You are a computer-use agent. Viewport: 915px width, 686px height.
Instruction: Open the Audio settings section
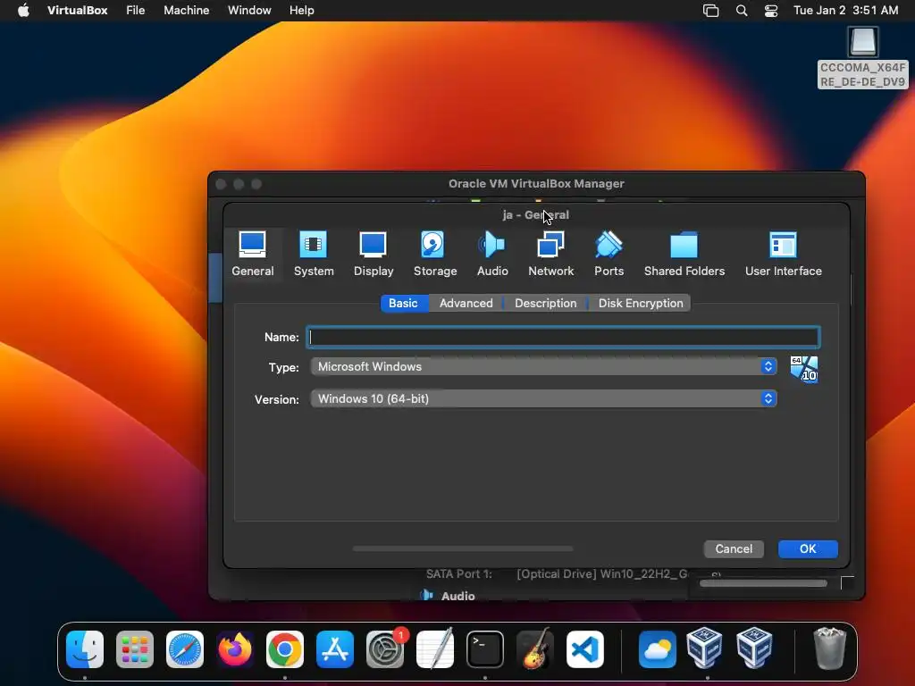492,255
